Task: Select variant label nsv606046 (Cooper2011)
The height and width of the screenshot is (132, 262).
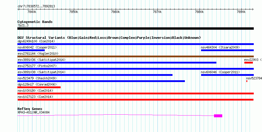Action: coord(220,72)
